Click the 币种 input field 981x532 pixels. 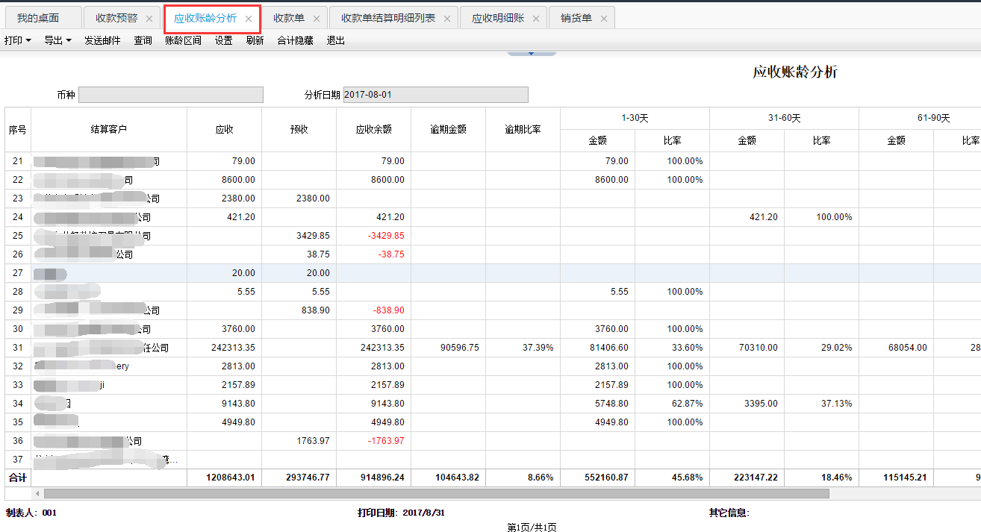(x=171, y=95)
